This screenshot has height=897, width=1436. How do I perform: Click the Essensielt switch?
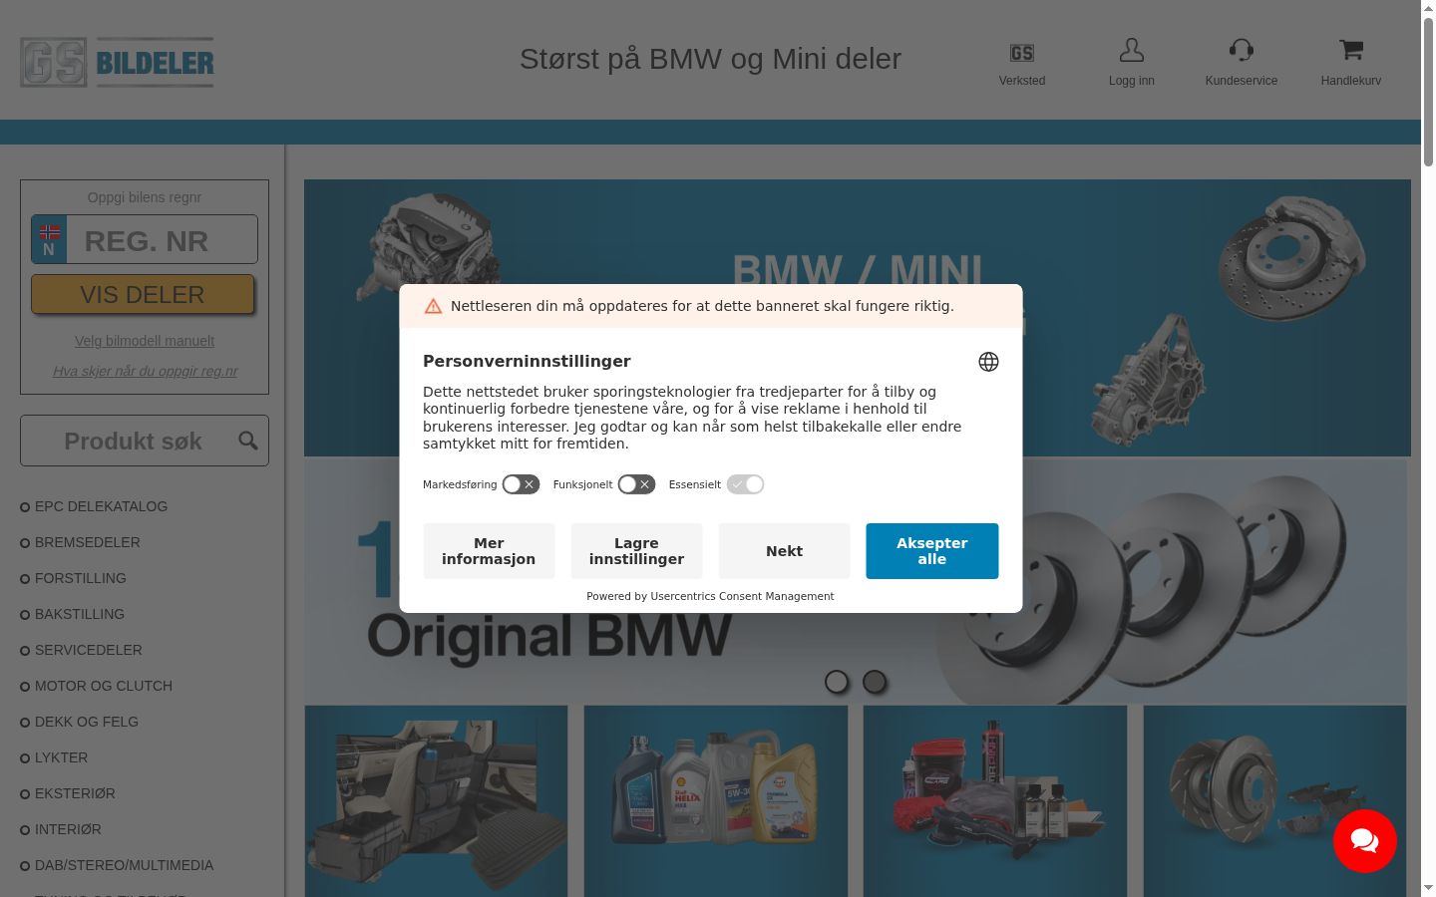tap(745, 484)
